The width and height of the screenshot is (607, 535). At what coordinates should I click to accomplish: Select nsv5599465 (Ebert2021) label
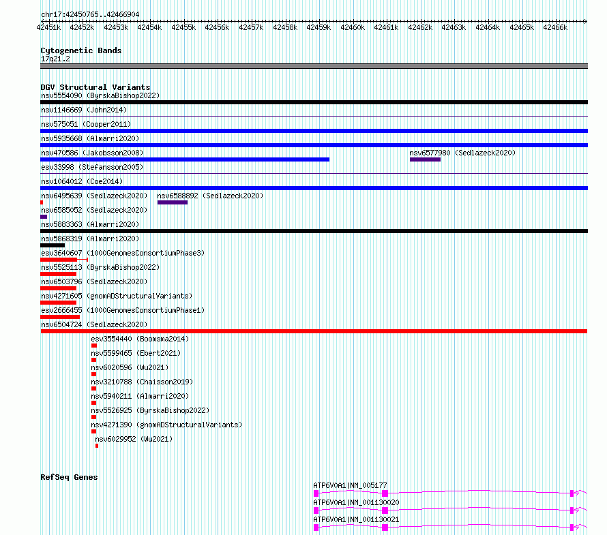136,353
